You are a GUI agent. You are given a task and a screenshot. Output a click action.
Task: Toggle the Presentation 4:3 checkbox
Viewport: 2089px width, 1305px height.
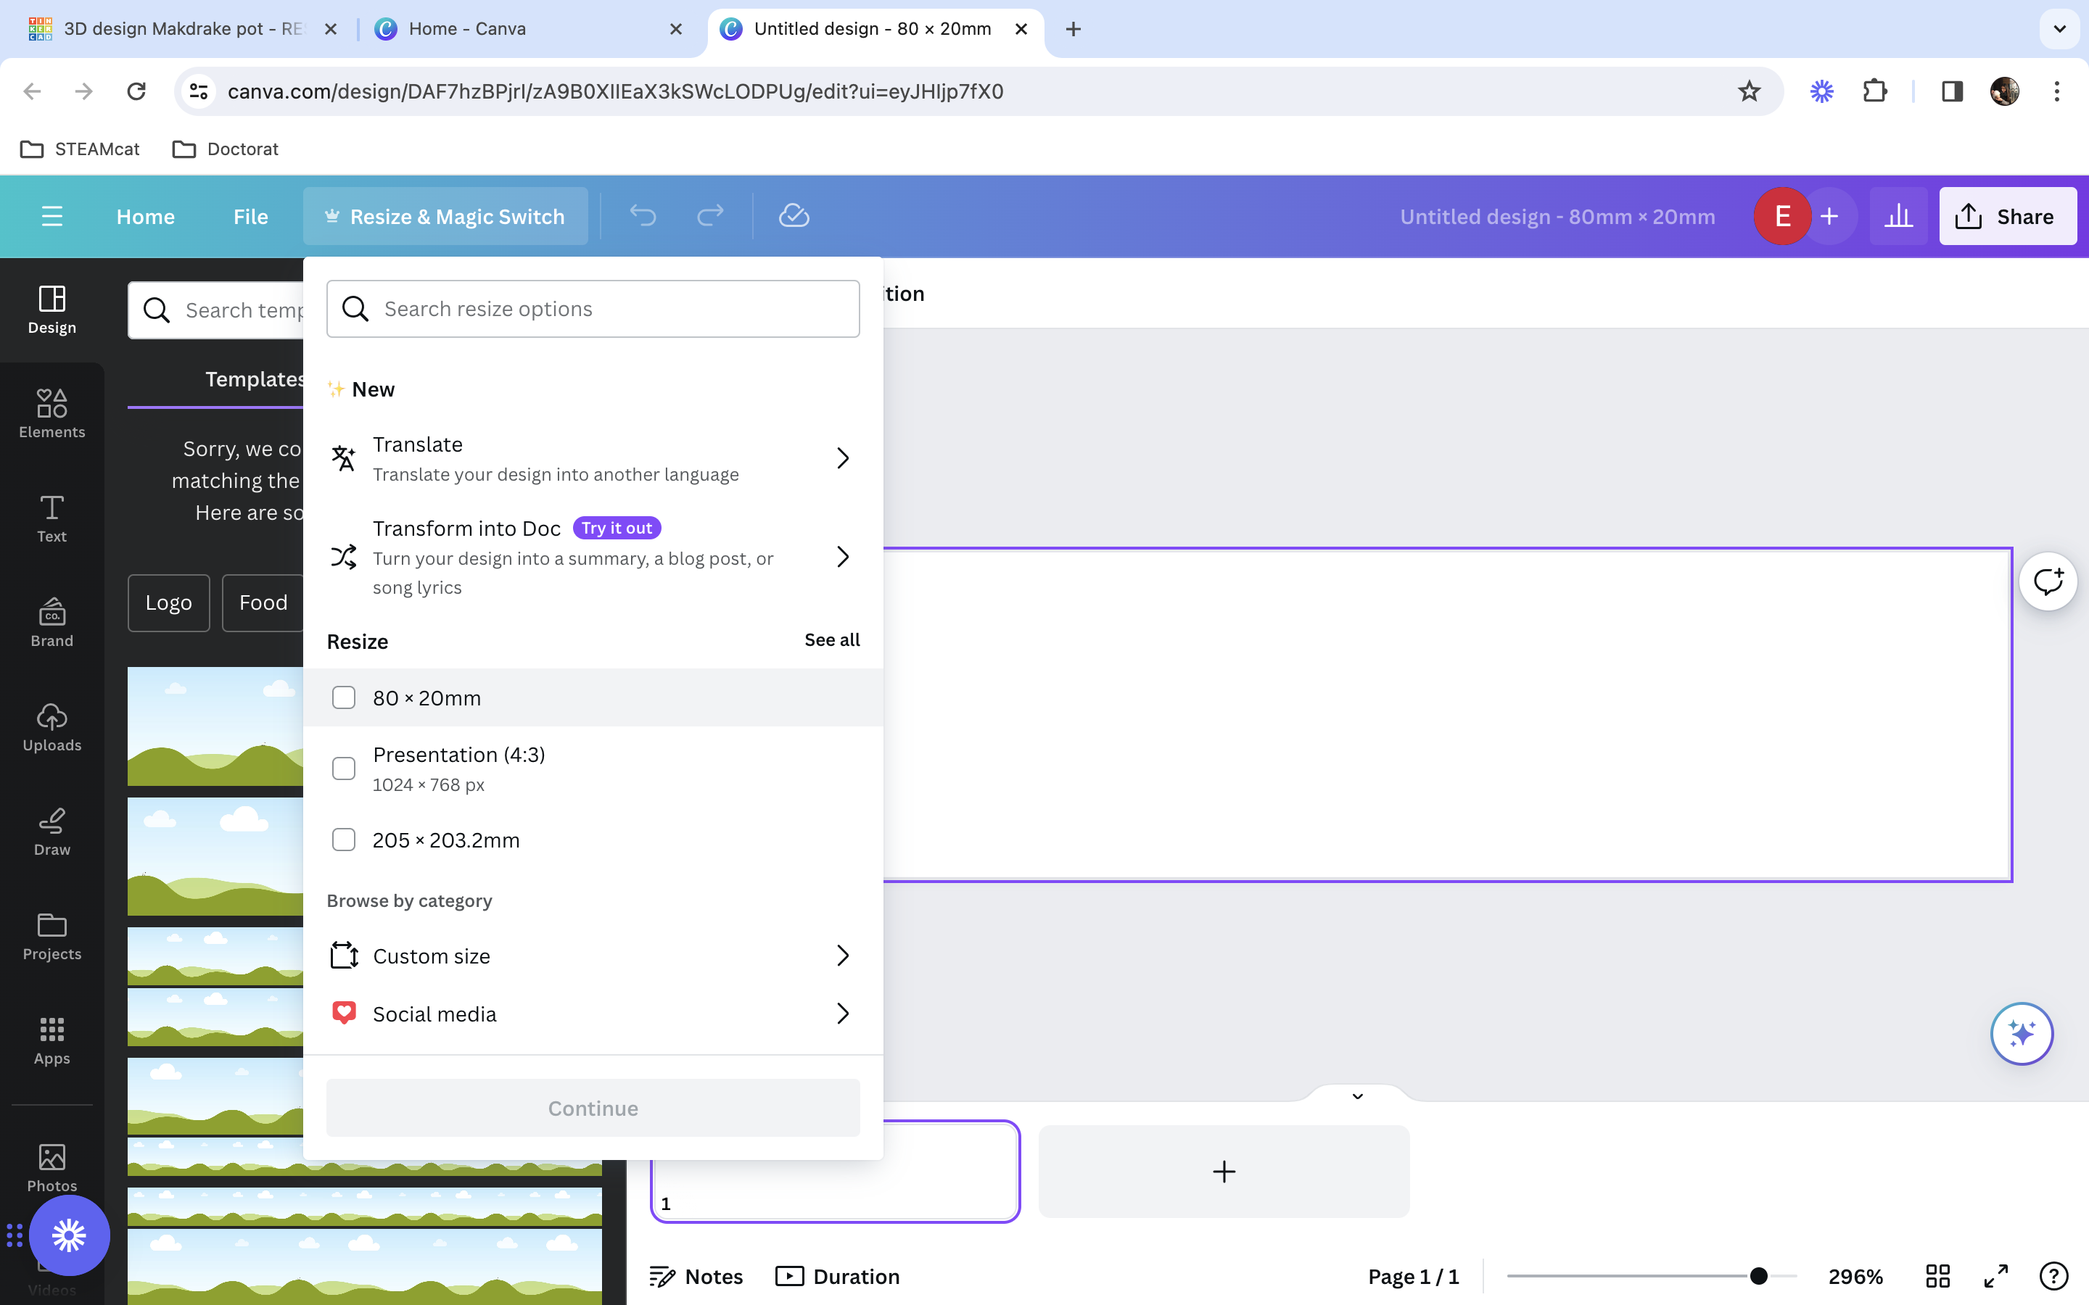click(x=343, y=768)
